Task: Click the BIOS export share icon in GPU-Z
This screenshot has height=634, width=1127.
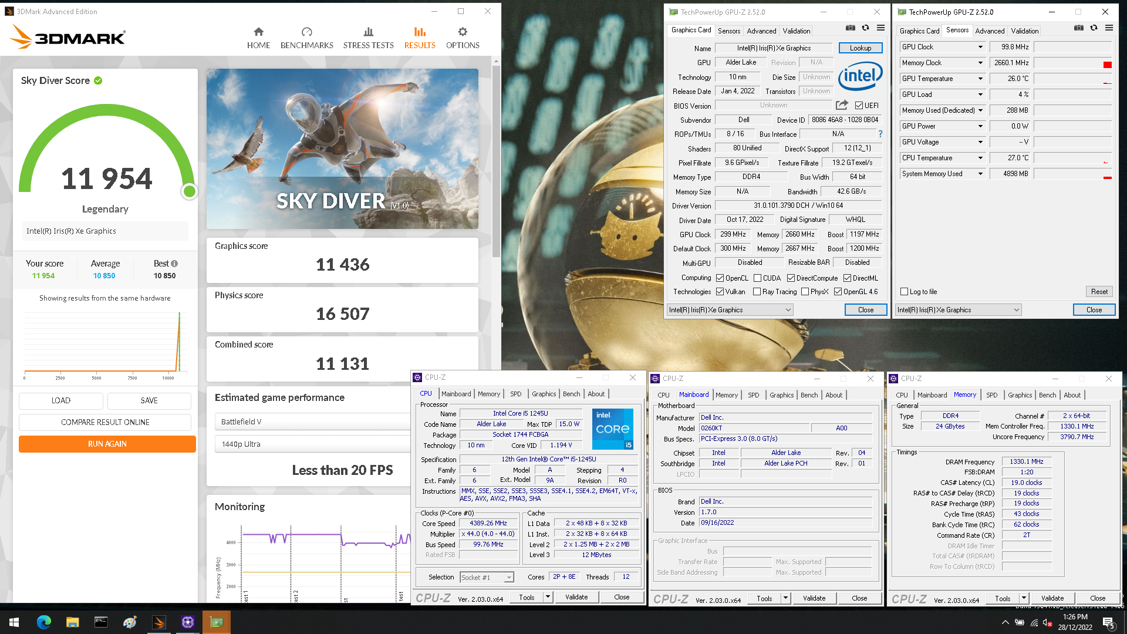Action: tap(842, 105)
